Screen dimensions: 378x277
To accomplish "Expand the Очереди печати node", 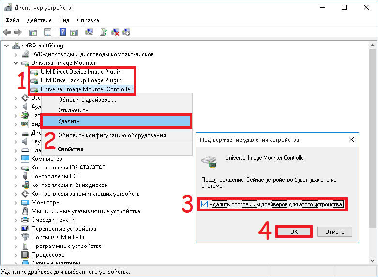I will pyautogui.click(x=15, y=220).
